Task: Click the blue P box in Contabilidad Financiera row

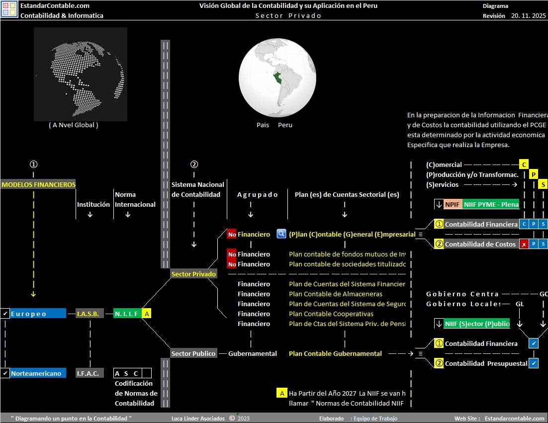Action: point(533,224)
